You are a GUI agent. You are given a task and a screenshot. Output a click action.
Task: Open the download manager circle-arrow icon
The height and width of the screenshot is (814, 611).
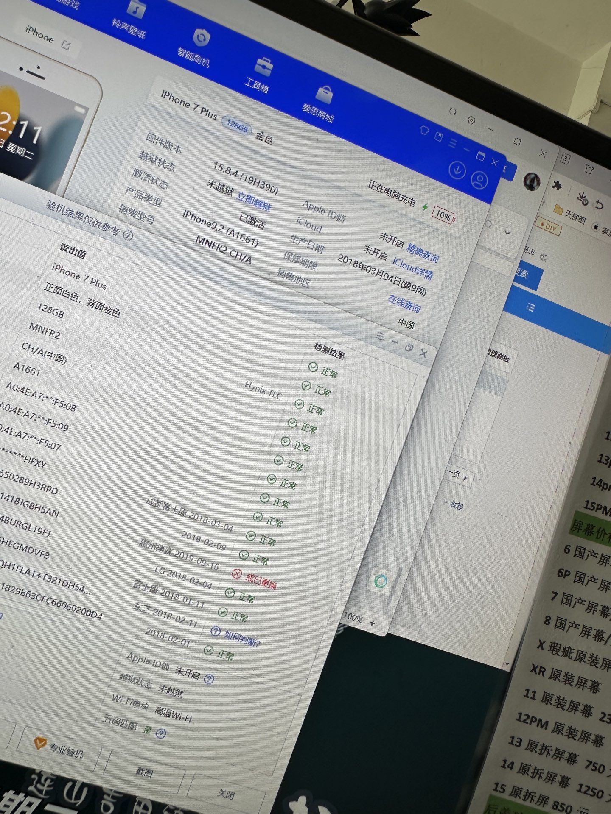click(457, 170)
